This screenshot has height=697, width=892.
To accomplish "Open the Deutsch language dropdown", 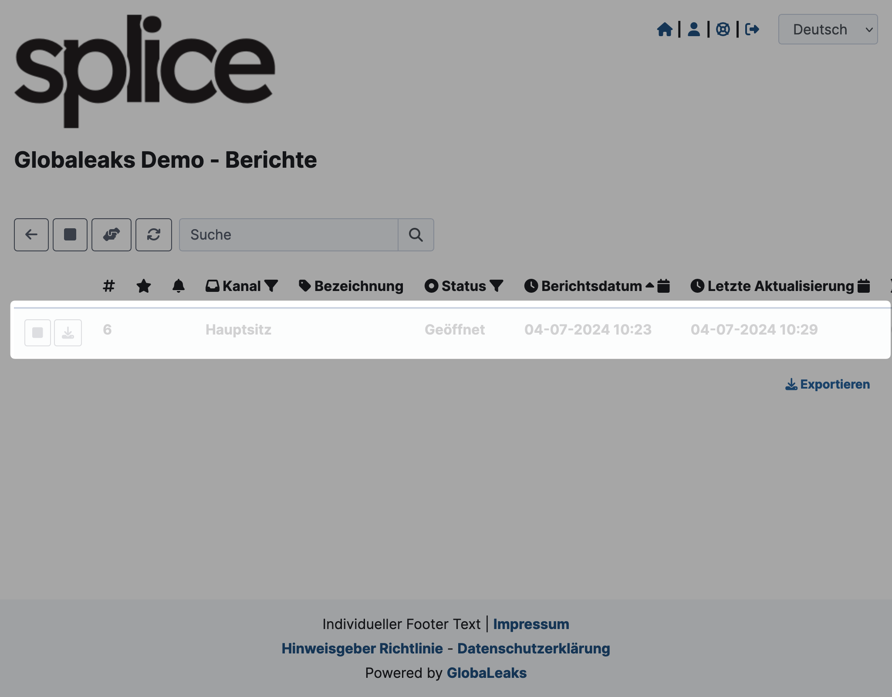I will click(x=828, y=29).
